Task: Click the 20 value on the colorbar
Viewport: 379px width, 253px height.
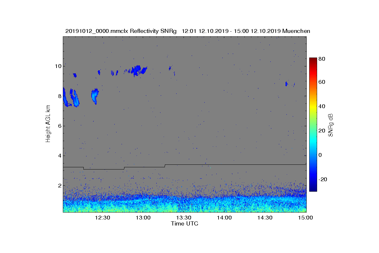Action: pyautogui.click(x=322, y=131)
